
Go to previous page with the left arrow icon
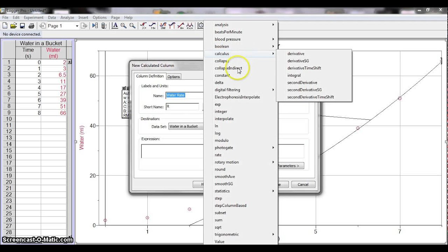click(42, 26)
